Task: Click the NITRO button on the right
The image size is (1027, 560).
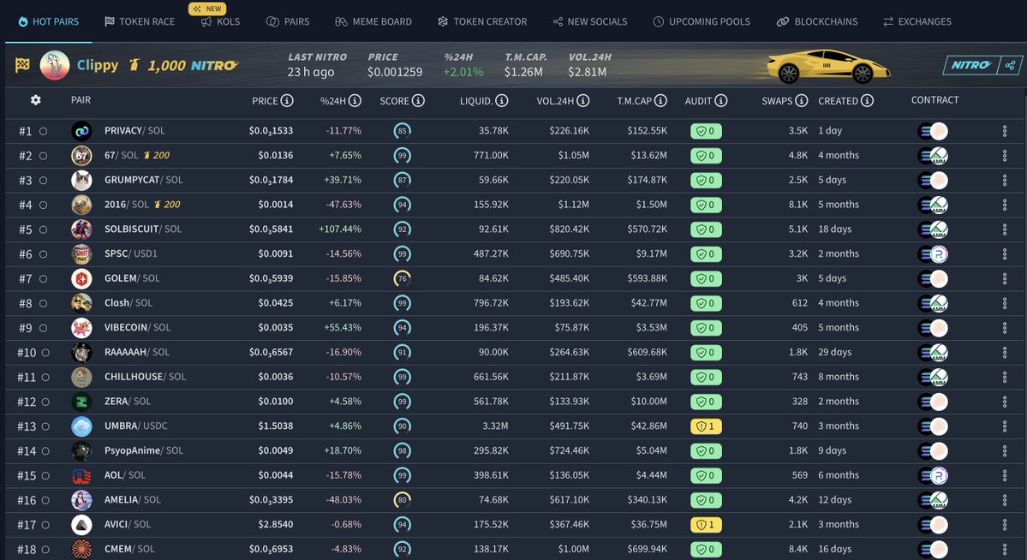Action: [971, 63]
